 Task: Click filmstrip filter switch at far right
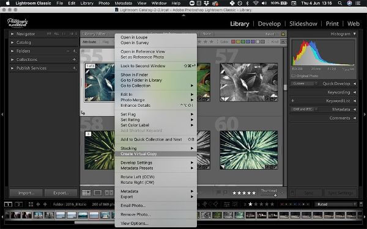pos(361,204)
